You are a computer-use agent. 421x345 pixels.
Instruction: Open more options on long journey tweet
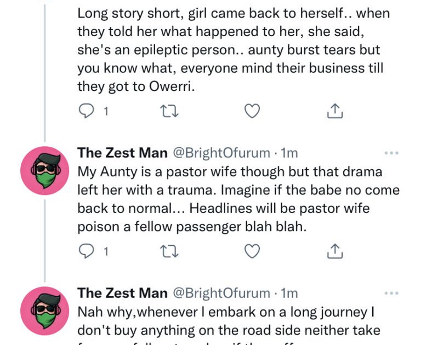click(392, 294)
